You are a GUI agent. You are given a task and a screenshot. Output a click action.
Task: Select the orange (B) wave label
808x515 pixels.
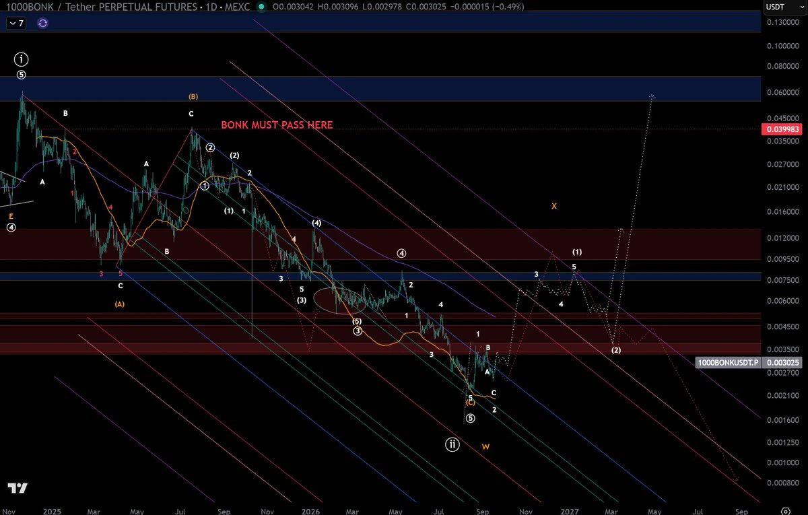193,97
